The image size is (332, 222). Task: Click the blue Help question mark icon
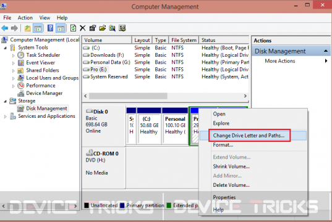50,28
